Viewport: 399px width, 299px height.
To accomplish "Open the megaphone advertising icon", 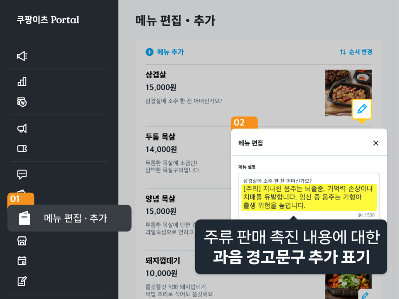I will click(x=22, y=128).
